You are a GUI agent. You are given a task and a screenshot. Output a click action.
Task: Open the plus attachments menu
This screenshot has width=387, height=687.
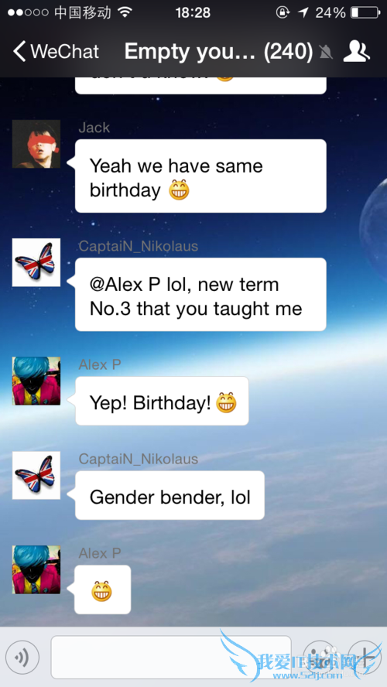365,657
